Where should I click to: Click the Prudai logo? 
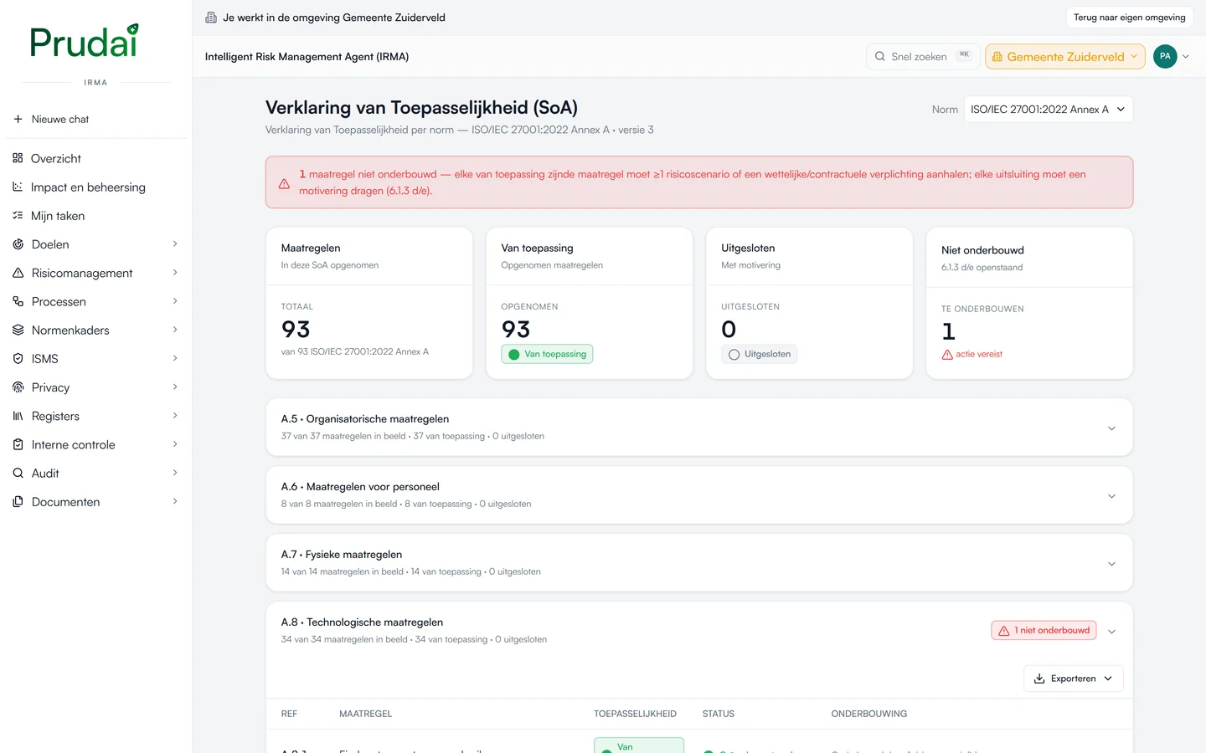pos(84,41)
